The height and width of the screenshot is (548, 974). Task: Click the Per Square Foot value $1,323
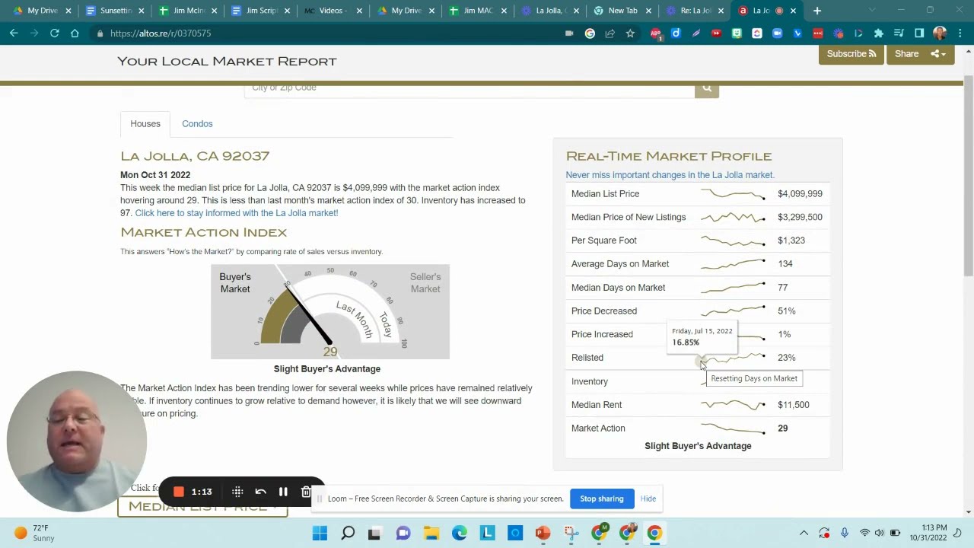(x=791, y=241)
